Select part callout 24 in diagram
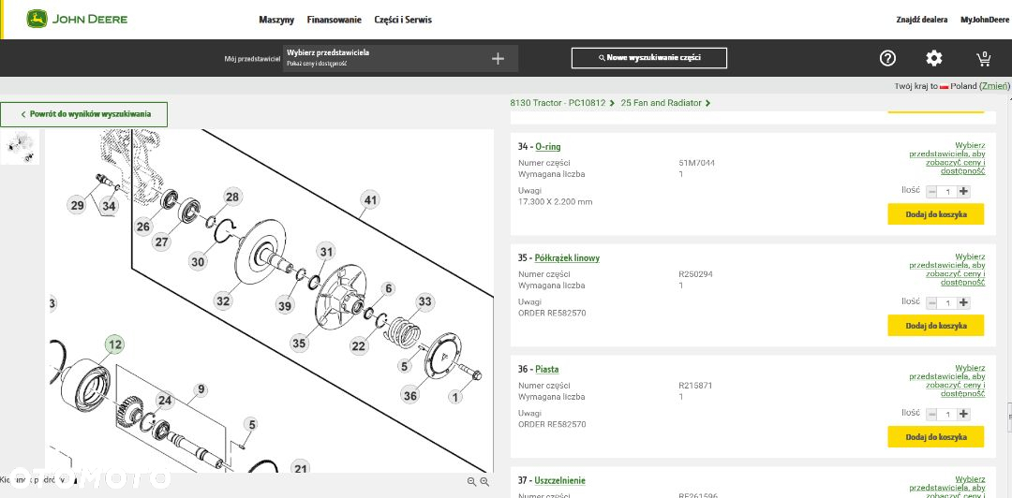The width and height of the screenshot is (1012, 498). point(165,401)
